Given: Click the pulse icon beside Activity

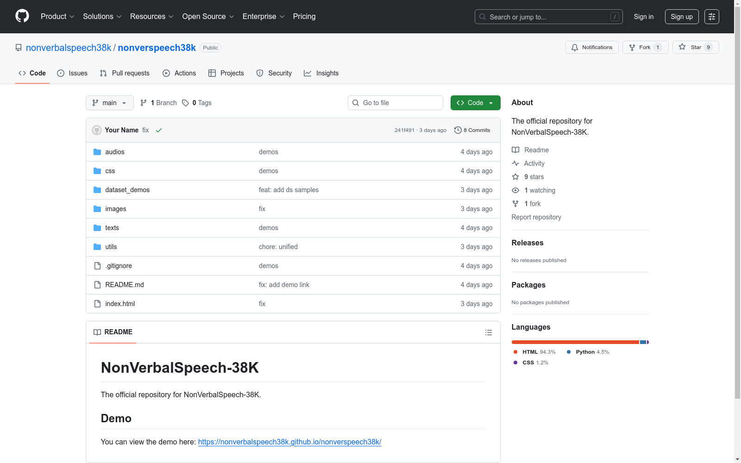Looking at the screenshot, I should [x=515, y=163].
